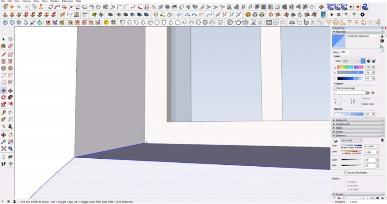
Task: Open the UTC-07:00 time zone dropdown
Action: [x=351, y=141]
